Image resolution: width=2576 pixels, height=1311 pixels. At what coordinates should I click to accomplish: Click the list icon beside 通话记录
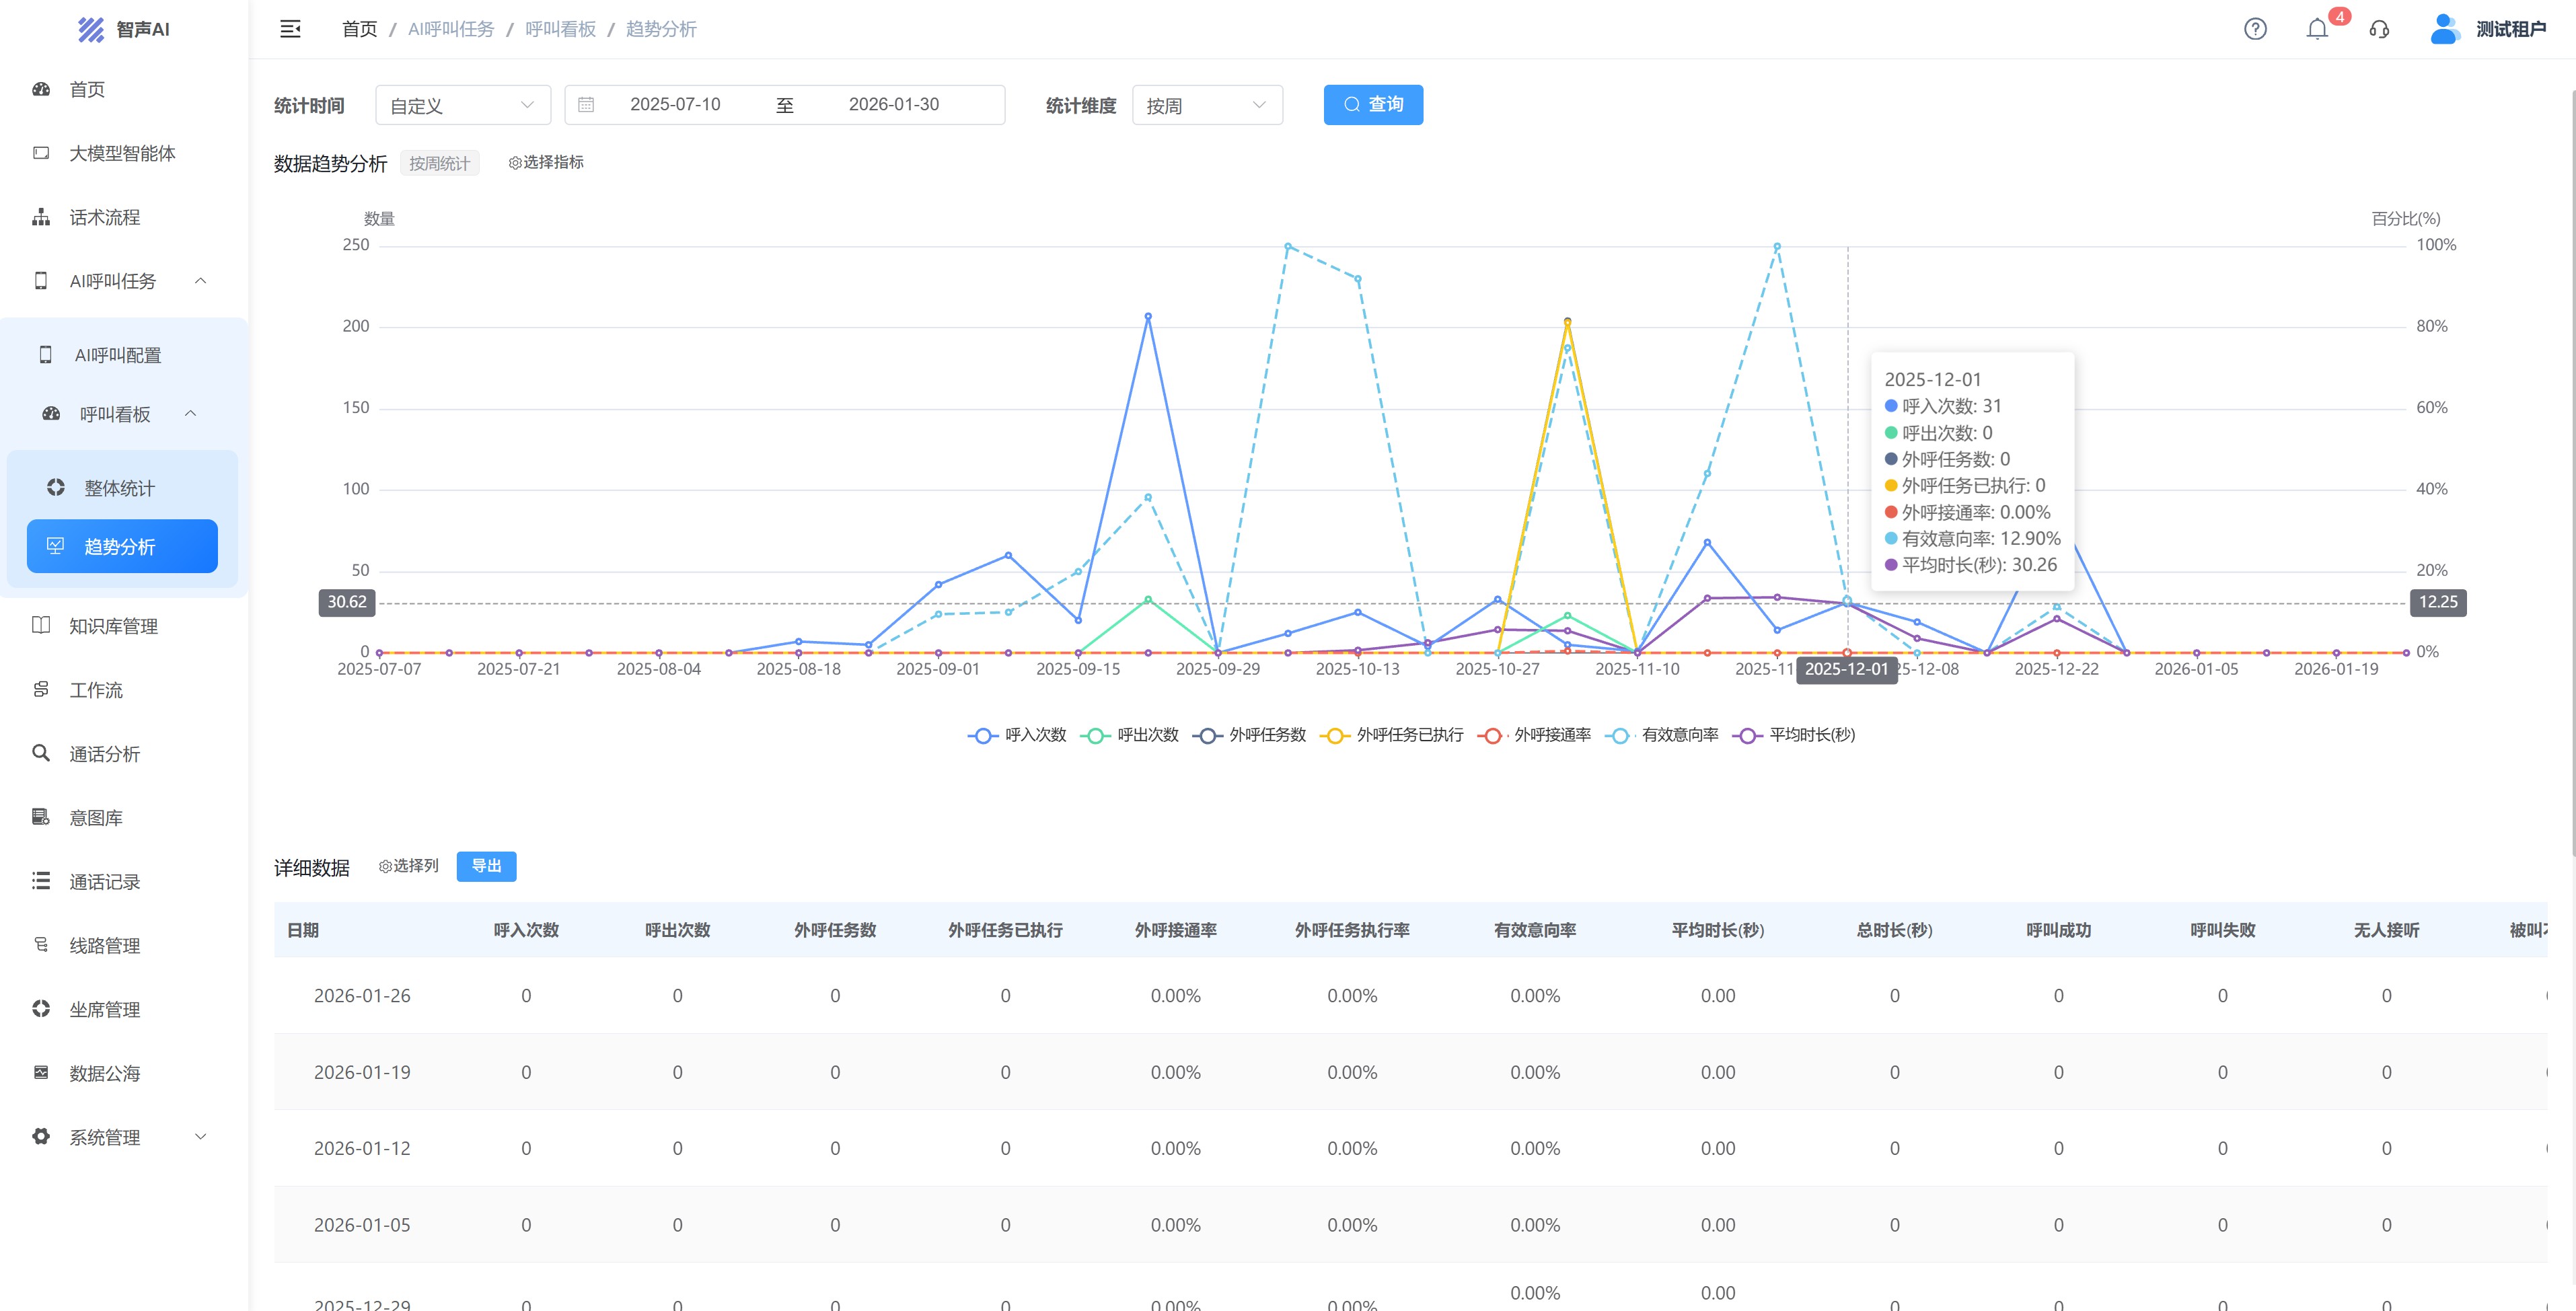tap(41, 881)
